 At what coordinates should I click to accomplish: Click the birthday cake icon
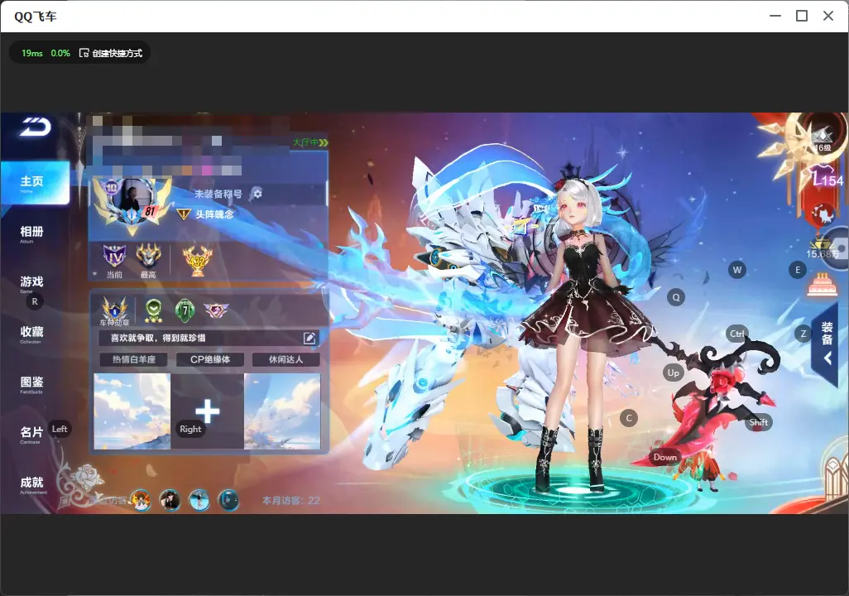click(823, 285)
